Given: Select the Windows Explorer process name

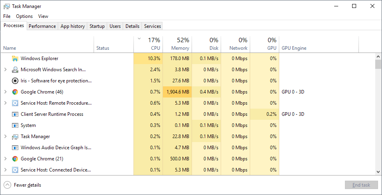Looking at the screenshot, I should [x=39, y=58].
